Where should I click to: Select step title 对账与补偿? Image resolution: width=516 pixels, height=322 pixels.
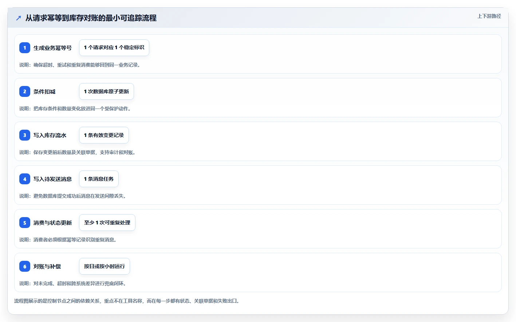pos(47,266)
